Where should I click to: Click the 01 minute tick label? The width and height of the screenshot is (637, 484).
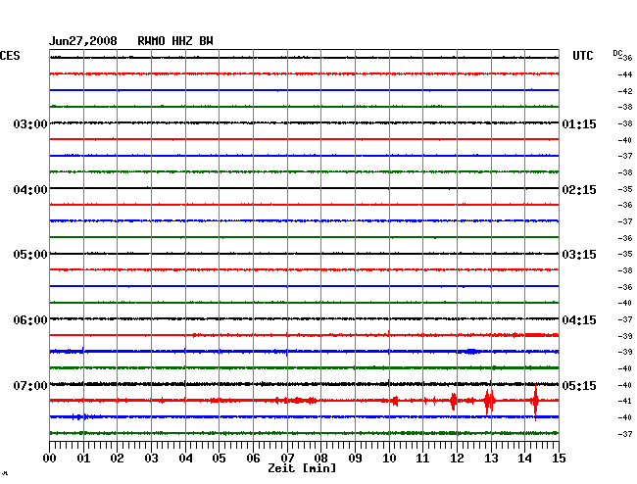83,458
